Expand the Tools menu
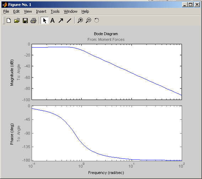Image resolution: width=202 pixels, height=179 pixels. point(55,11)
